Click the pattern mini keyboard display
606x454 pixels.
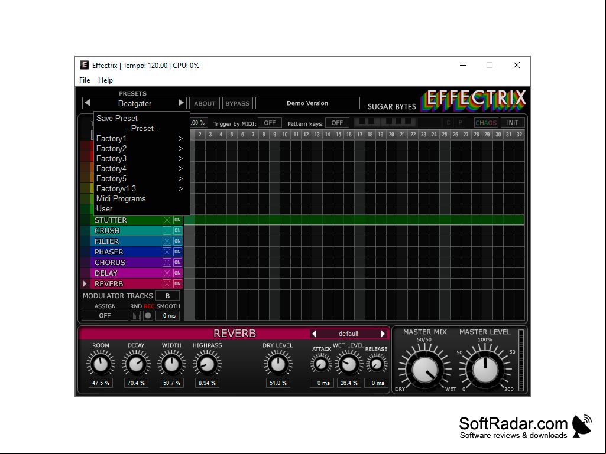[384, 122]
